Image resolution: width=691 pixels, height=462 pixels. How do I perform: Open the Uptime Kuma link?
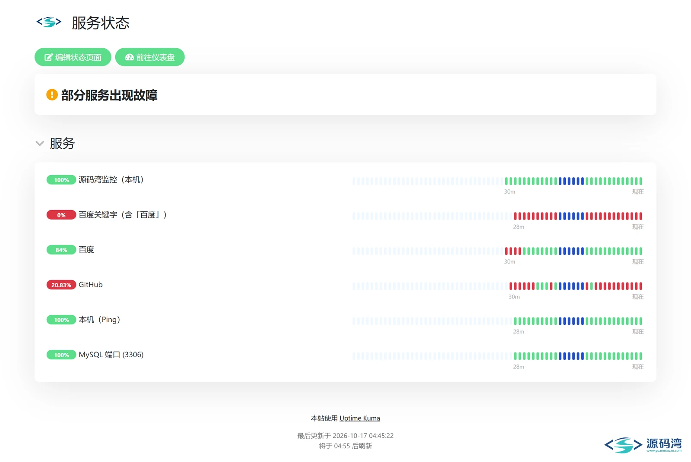pyautogui.click(x=360, y=418)
